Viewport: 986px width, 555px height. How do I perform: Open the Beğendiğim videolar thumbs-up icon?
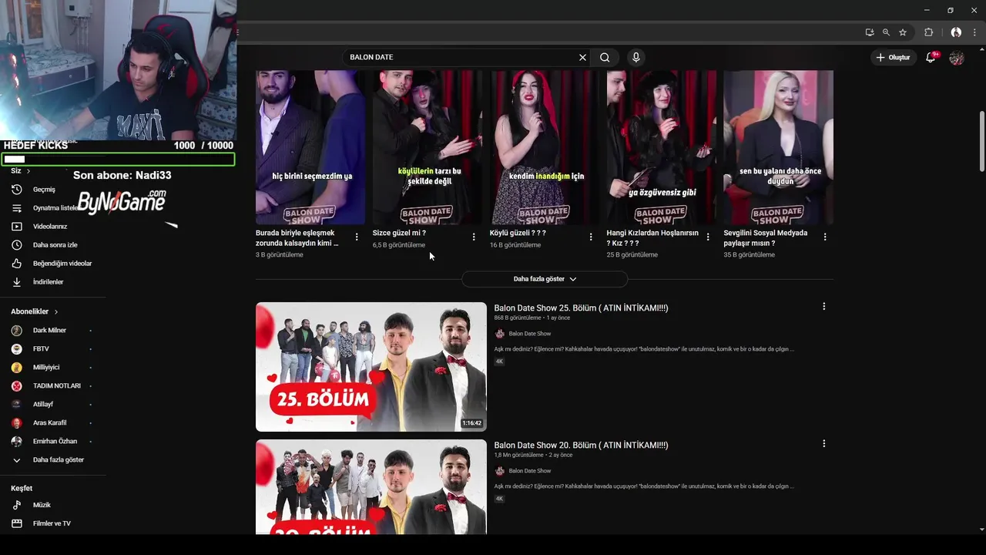[x=17, y=264]
